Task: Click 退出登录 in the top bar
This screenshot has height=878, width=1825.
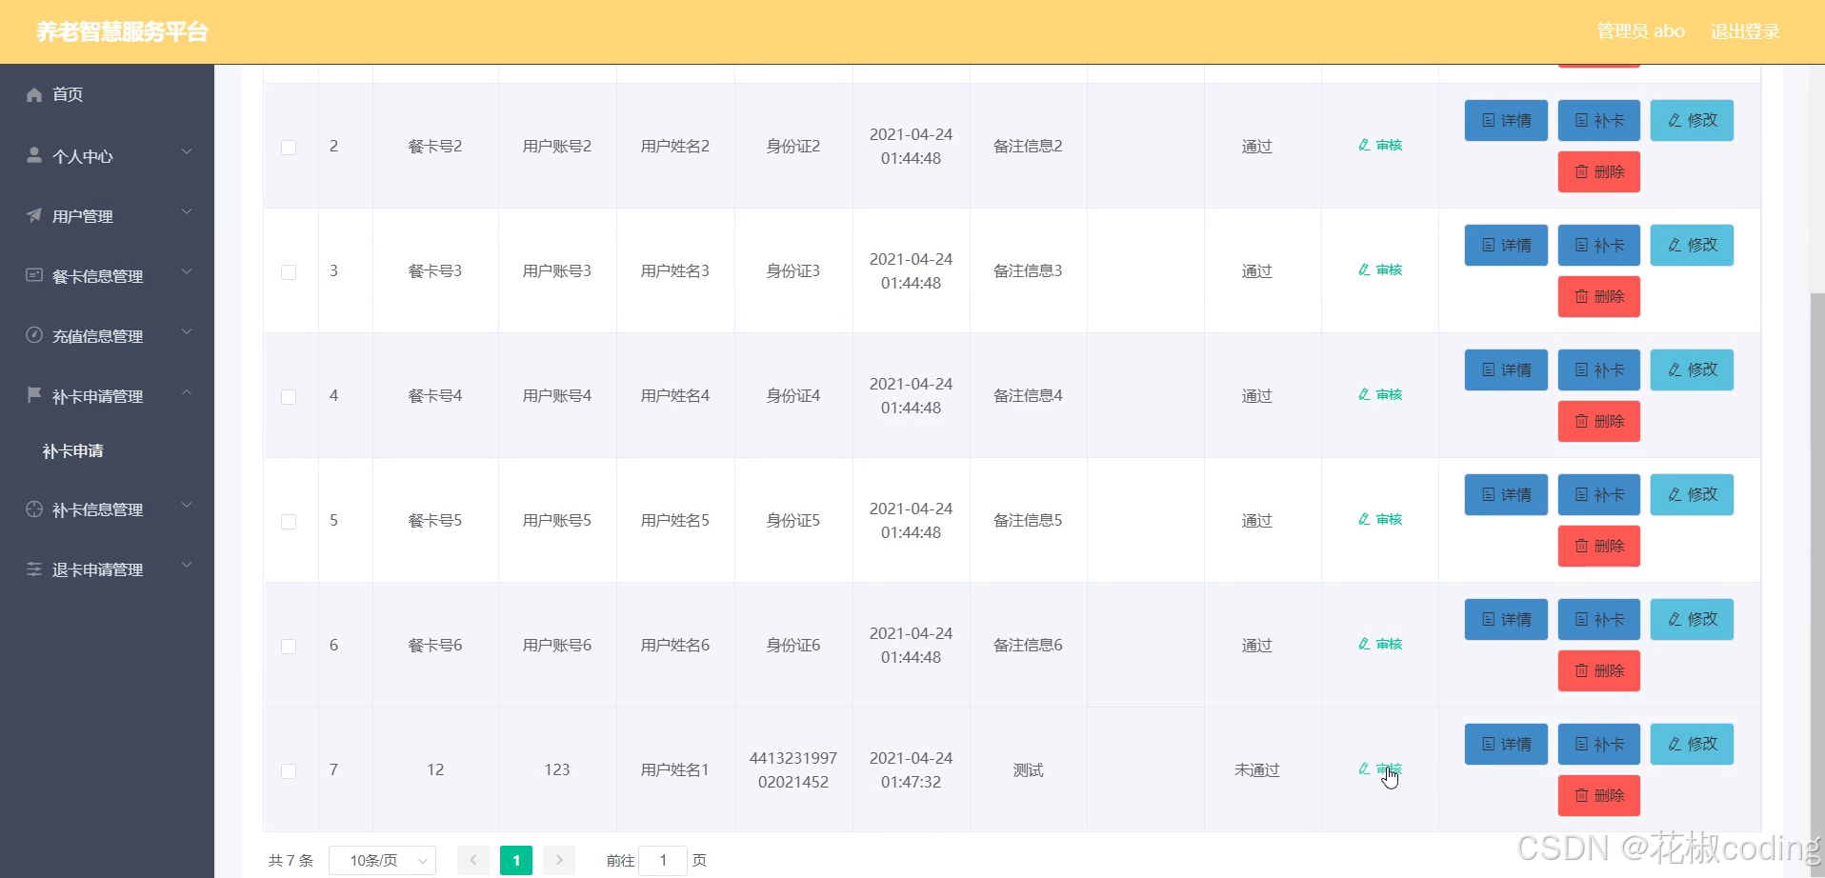Action: click(x=1744, y=30)
